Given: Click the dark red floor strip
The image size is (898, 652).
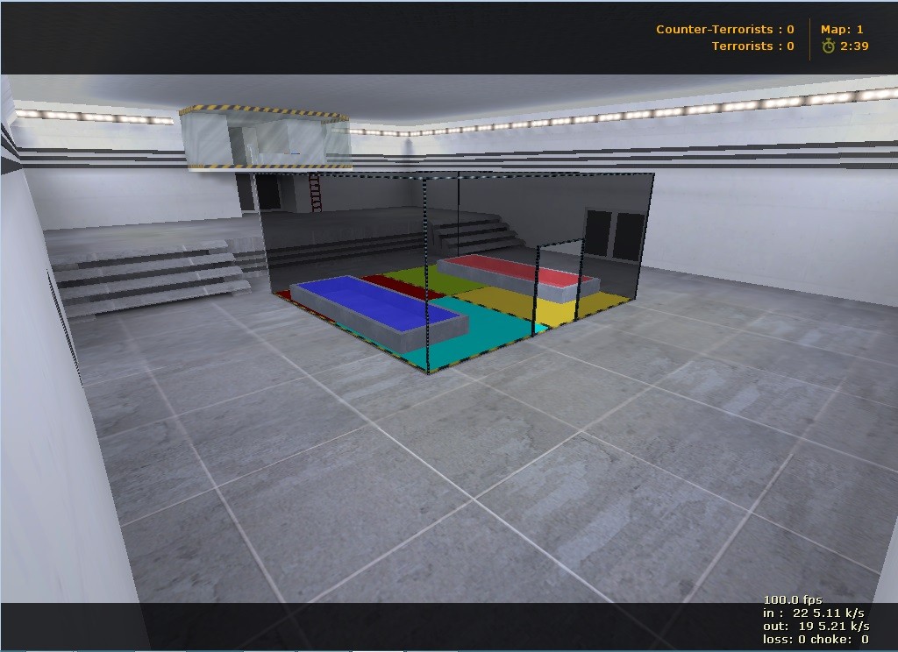Looking at the screenshot, I should (x=401, y=287).
